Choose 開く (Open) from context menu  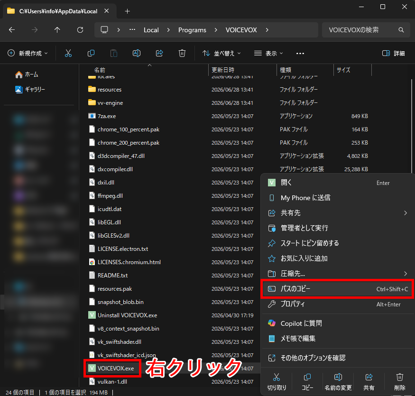(x=337, y=183)
